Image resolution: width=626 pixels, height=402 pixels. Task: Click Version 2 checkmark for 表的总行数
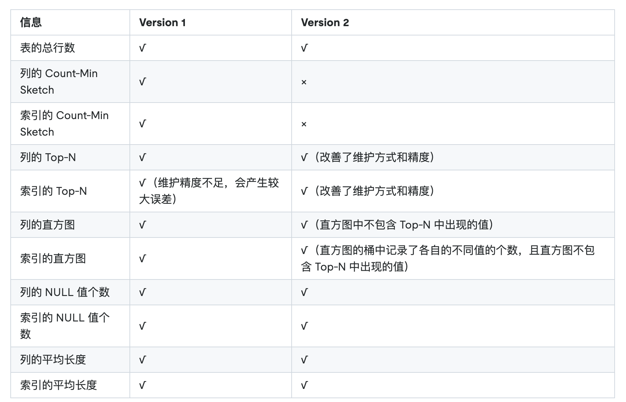(x=304, y=48)
